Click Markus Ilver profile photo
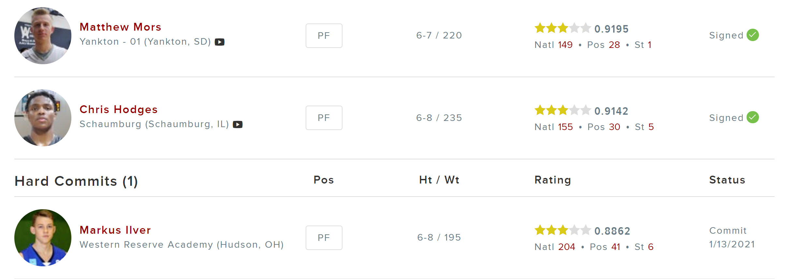Image resolution: width=785 pixels, height=279 pixels. coord(43,238)
